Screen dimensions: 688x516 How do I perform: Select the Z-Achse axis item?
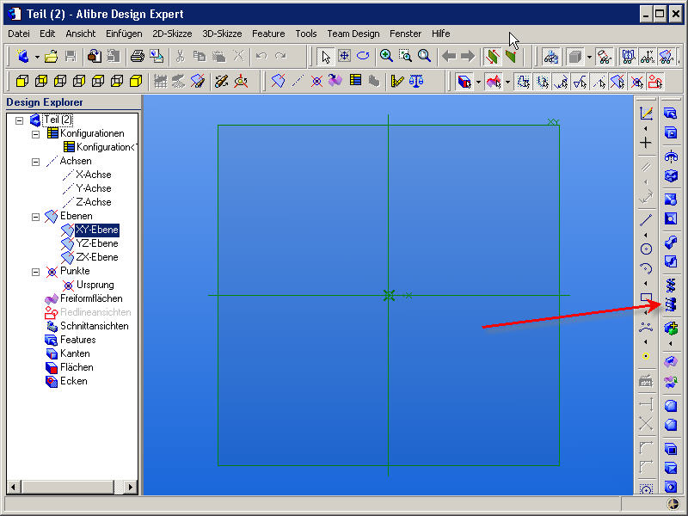94,202
